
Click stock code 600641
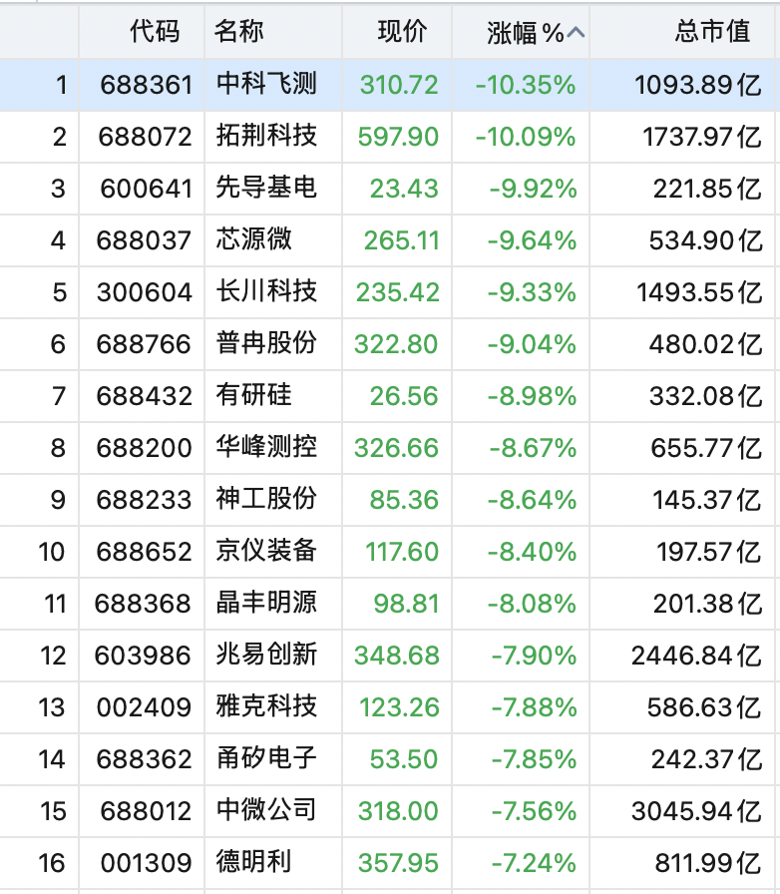(146, 190)
